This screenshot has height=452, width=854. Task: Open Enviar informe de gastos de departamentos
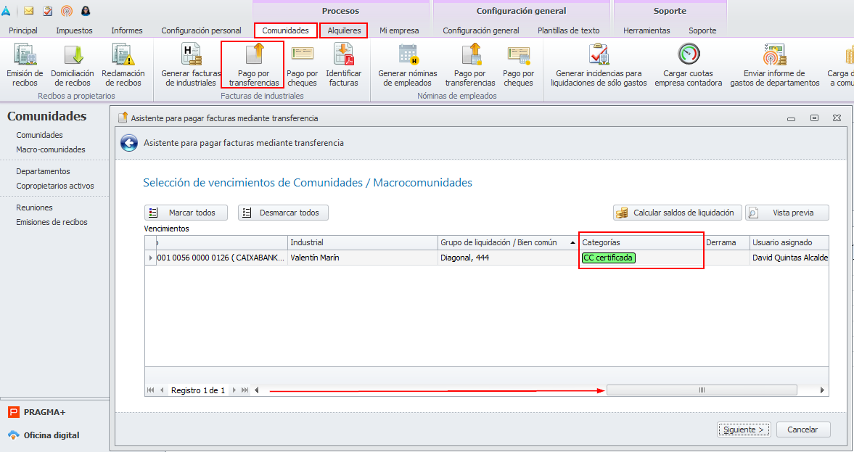(x=774, y=65)
